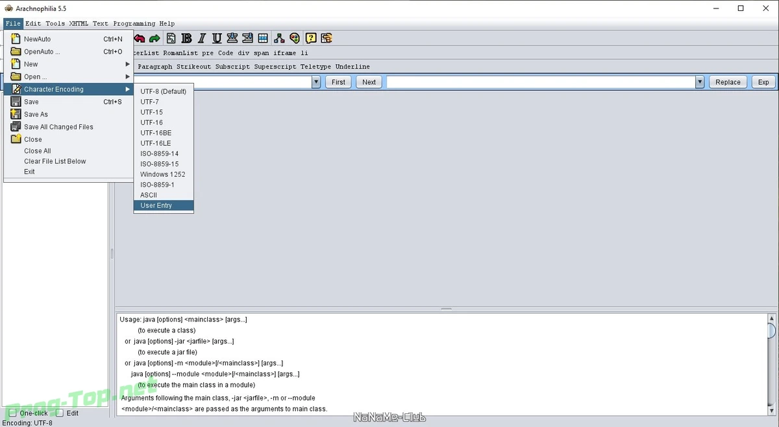The image size is (779, 427).
Task: Click the Strikeout tag button
Action: point(194,67)
